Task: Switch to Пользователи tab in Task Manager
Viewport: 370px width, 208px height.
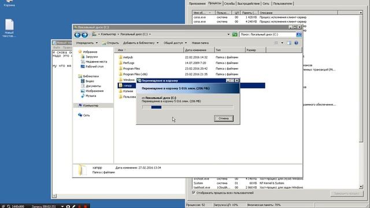Action: pyautogui.click(x=283, y=3)
